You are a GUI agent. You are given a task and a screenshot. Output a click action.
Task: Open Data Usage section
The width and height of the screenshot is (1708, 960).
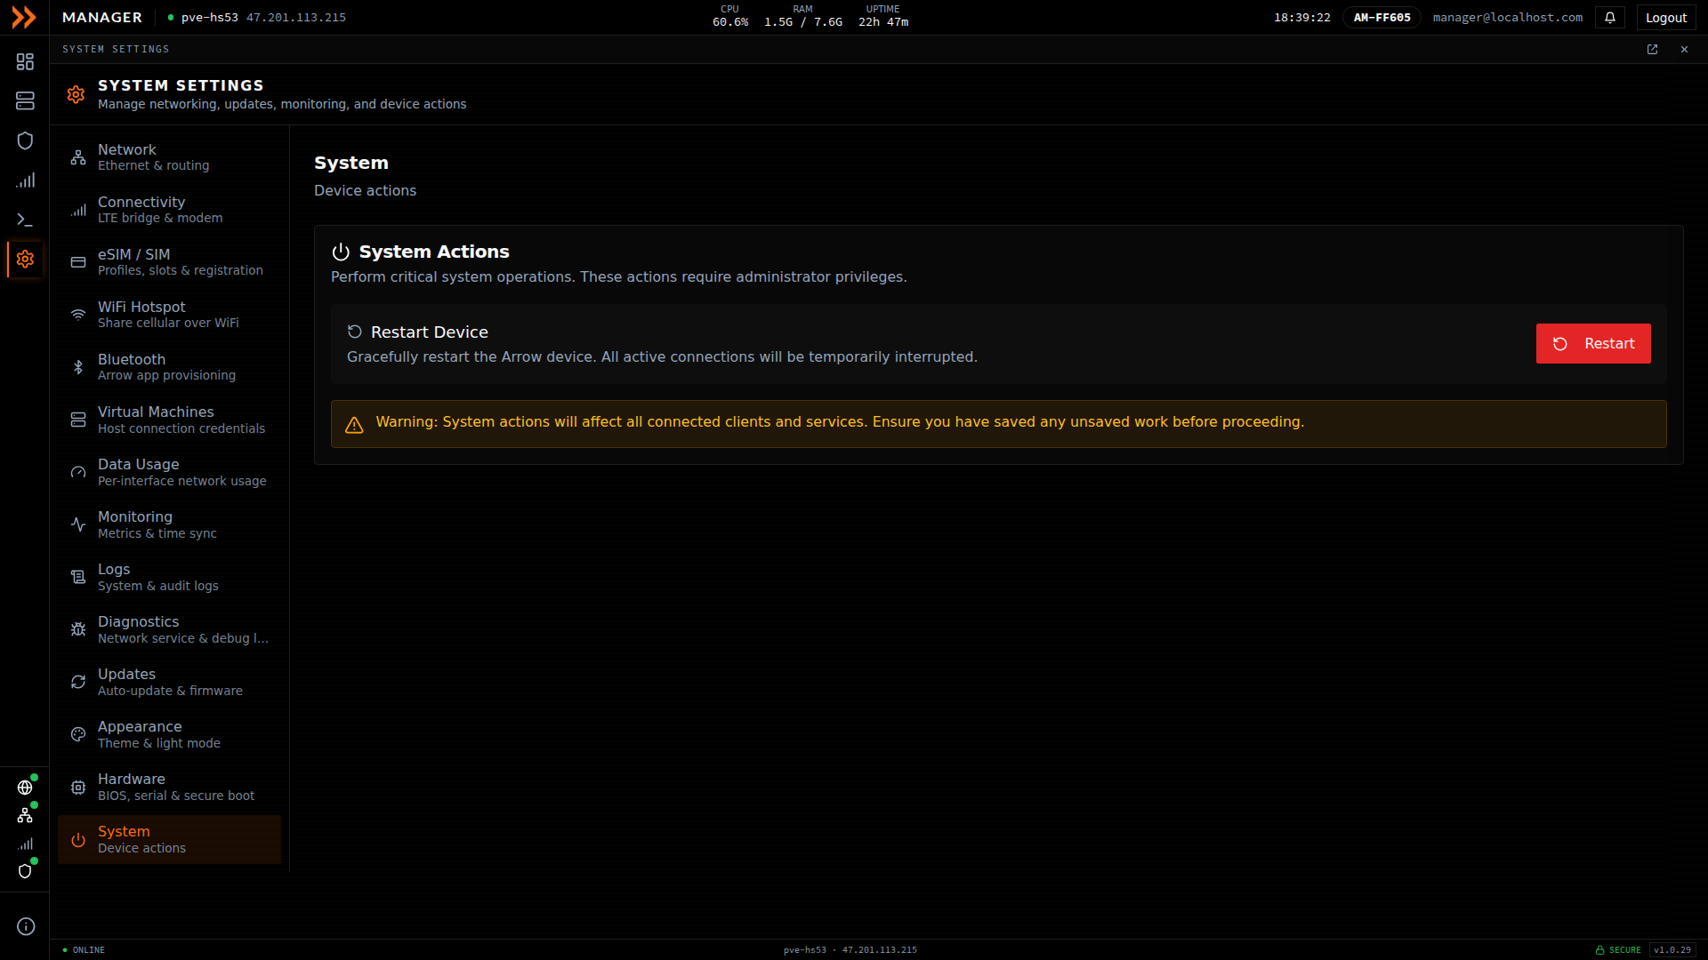pyautogui.click(x=169, y=472)
